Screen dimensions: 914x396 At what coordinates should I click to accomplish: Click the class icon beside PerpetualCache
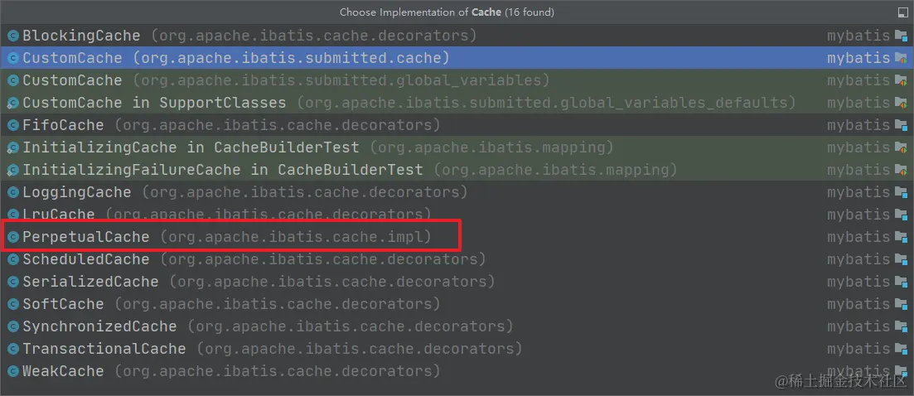pos(12,237)
